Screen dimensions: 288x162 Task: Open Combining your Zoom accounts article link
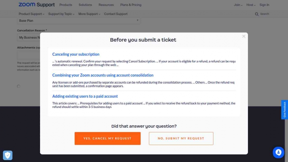click(x=103, y=75)
